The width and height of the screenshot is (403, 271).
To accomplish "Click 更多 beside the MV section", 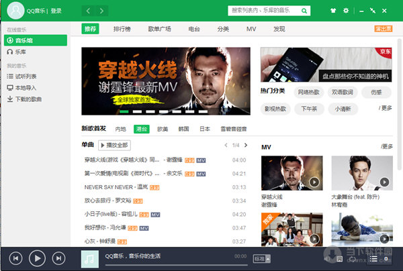I will [387, 146].
